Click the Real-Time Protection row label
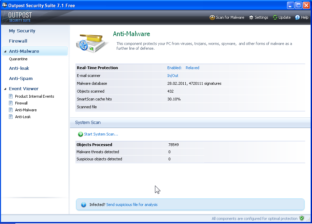The height and width of the screenshot is (224, 312). click(97, 68)
